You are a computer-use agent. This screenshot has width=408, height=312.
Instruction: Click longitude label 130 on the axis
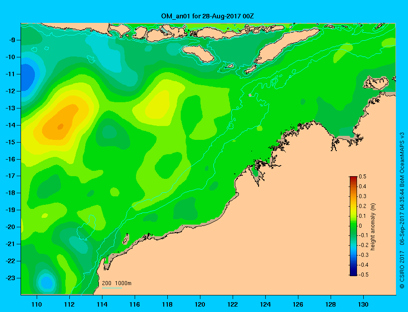click(x=363, y=304)
